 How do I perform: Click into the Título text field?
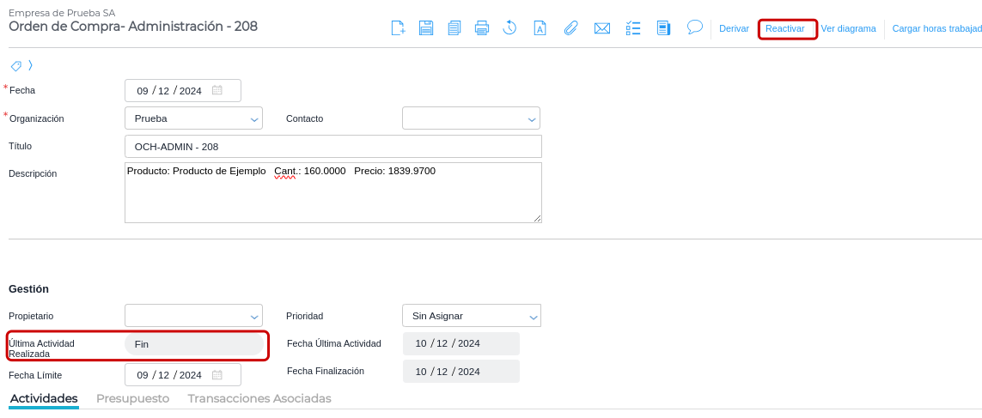coord(333,147)
